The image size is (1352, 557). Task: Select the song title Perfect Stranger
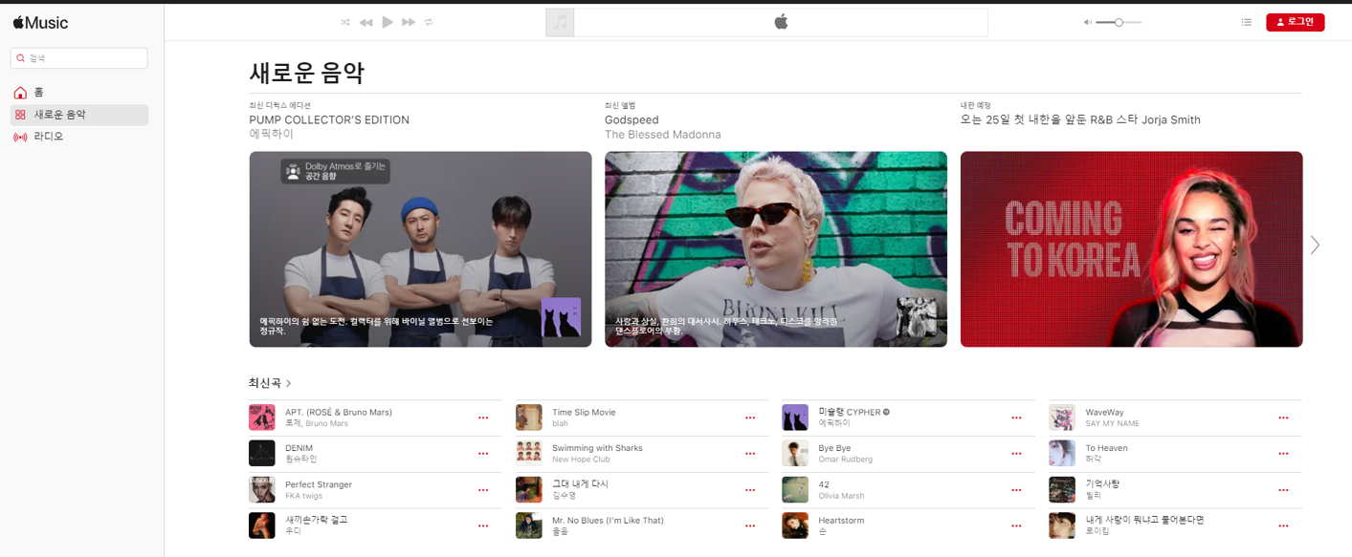point(319,484)
